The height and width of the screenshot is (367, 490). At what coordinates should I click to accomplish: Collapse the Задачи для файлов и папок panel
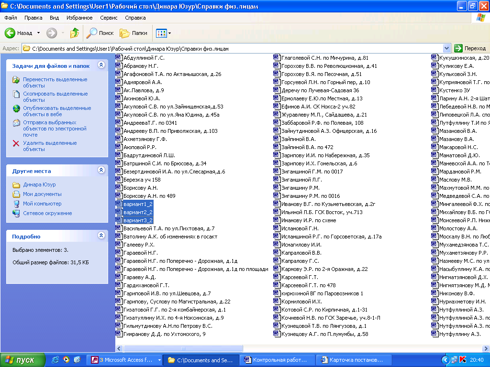(x=101, y=65)
